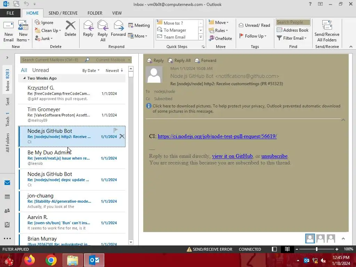This screenshot has height=267, width=356.
Task: Open New Items menu
Action: [23, 31]
